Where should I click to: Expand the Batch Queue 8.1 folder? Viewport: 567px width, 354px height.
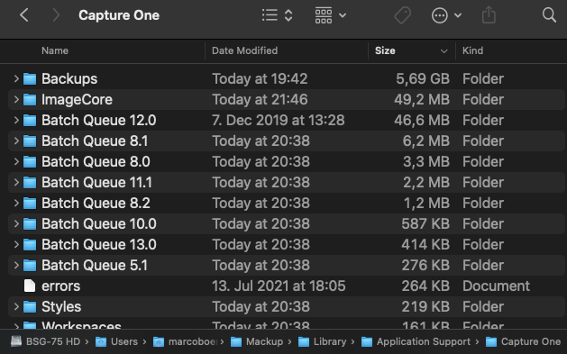[16, 141]
